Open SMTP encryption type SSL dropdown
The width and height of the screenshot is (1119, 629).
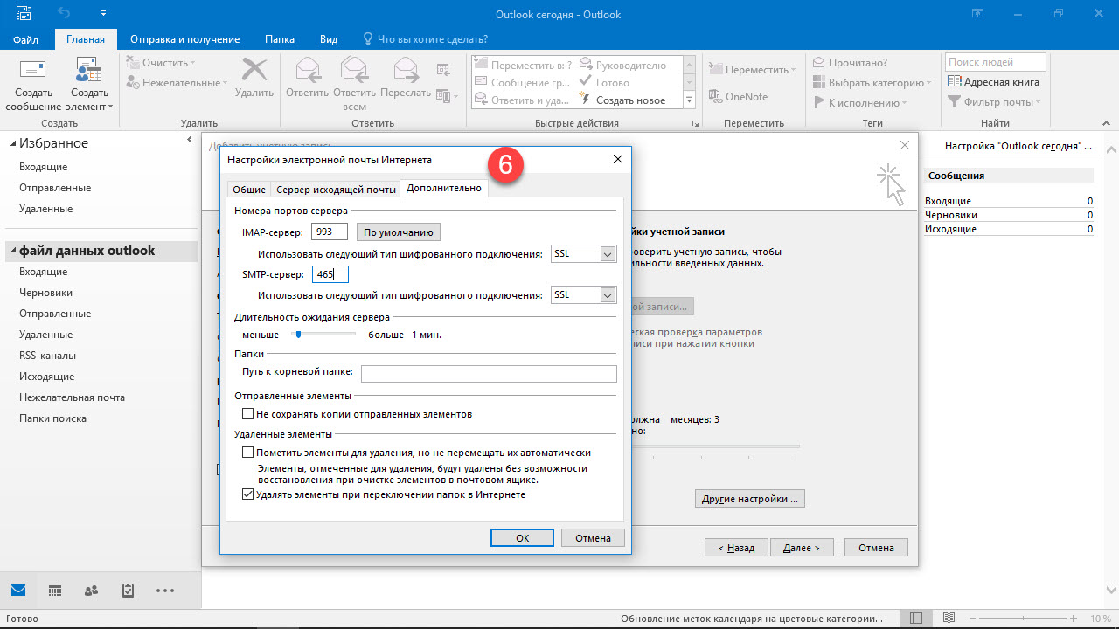pos(608,295)
